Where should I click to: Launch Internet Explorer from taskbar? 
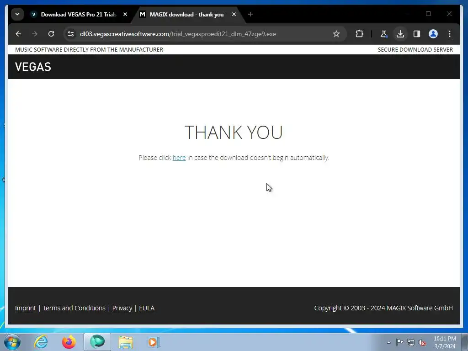pos(41,342)
